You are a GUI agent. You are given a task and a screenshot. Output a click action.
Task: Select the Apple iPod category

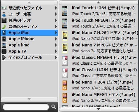[29, 33]
